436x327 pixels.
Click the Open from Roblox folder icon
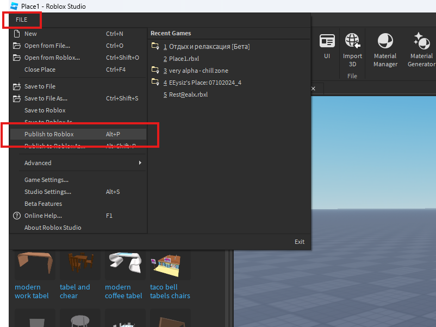[x=17, y=58]
